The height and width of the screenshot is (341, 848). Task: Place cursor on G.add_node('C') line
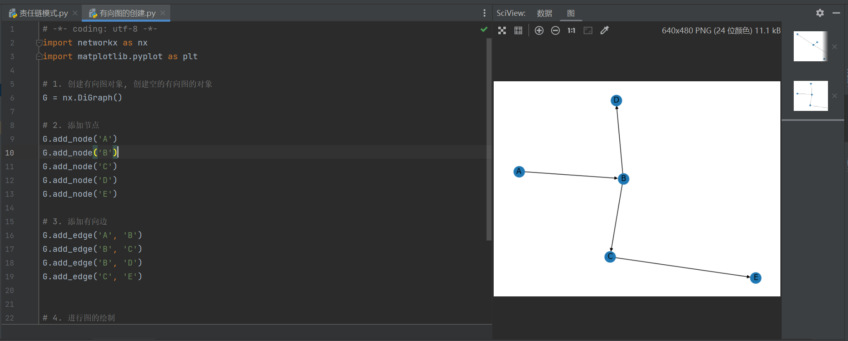point(80,167)
